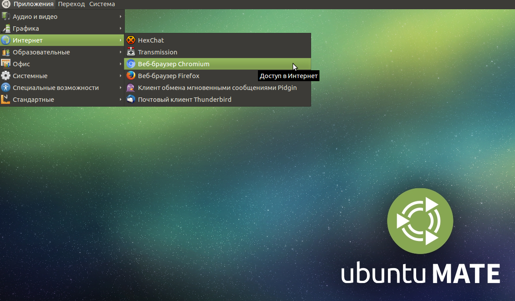Select the Системные label
Viewport: 515px width, 301px height.
point(30,76)
